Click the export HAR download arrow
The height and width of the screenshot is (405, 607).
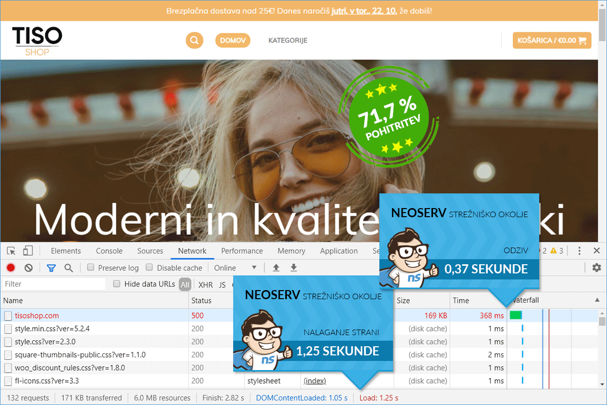pyautogui.click(x=293, y=268)
